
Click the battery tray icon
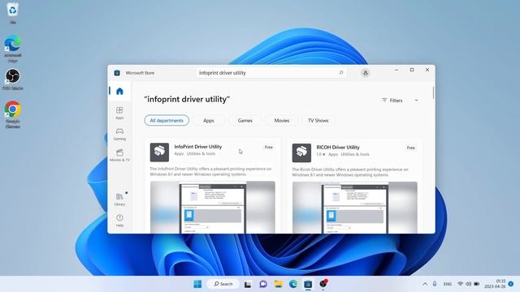click(x=477, y=284)
